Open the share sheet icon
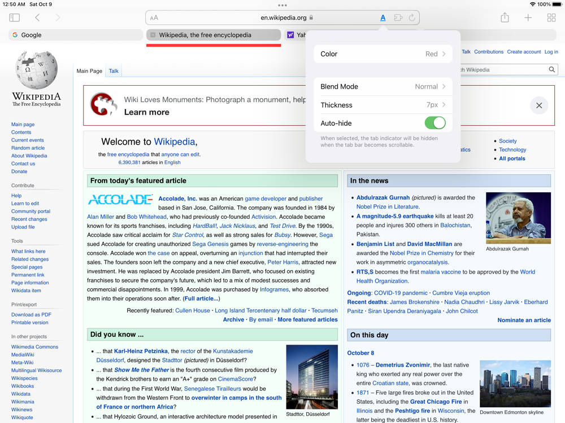 click(505, 17)
